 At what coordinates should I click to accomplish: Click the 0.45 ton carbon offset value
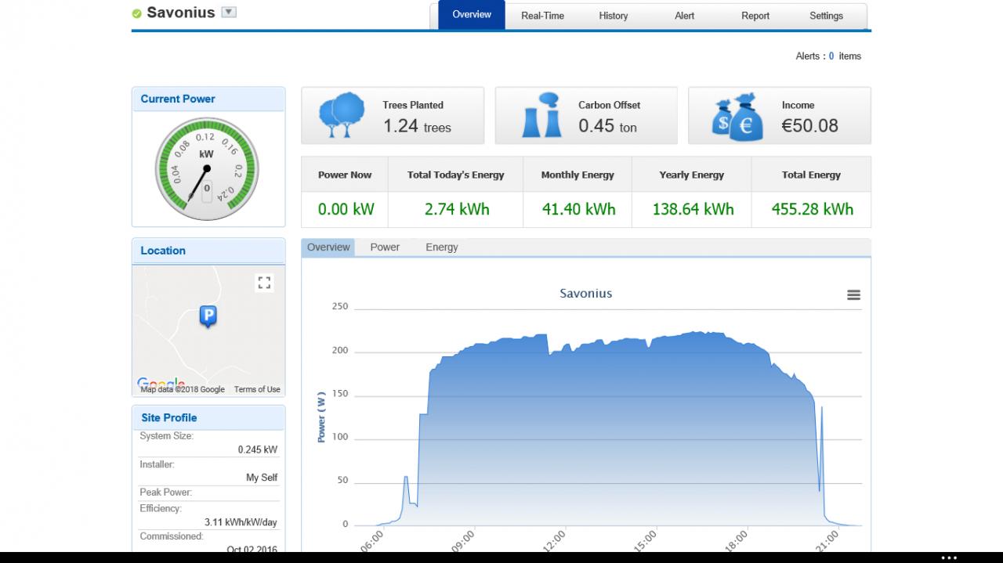point(607,126)
